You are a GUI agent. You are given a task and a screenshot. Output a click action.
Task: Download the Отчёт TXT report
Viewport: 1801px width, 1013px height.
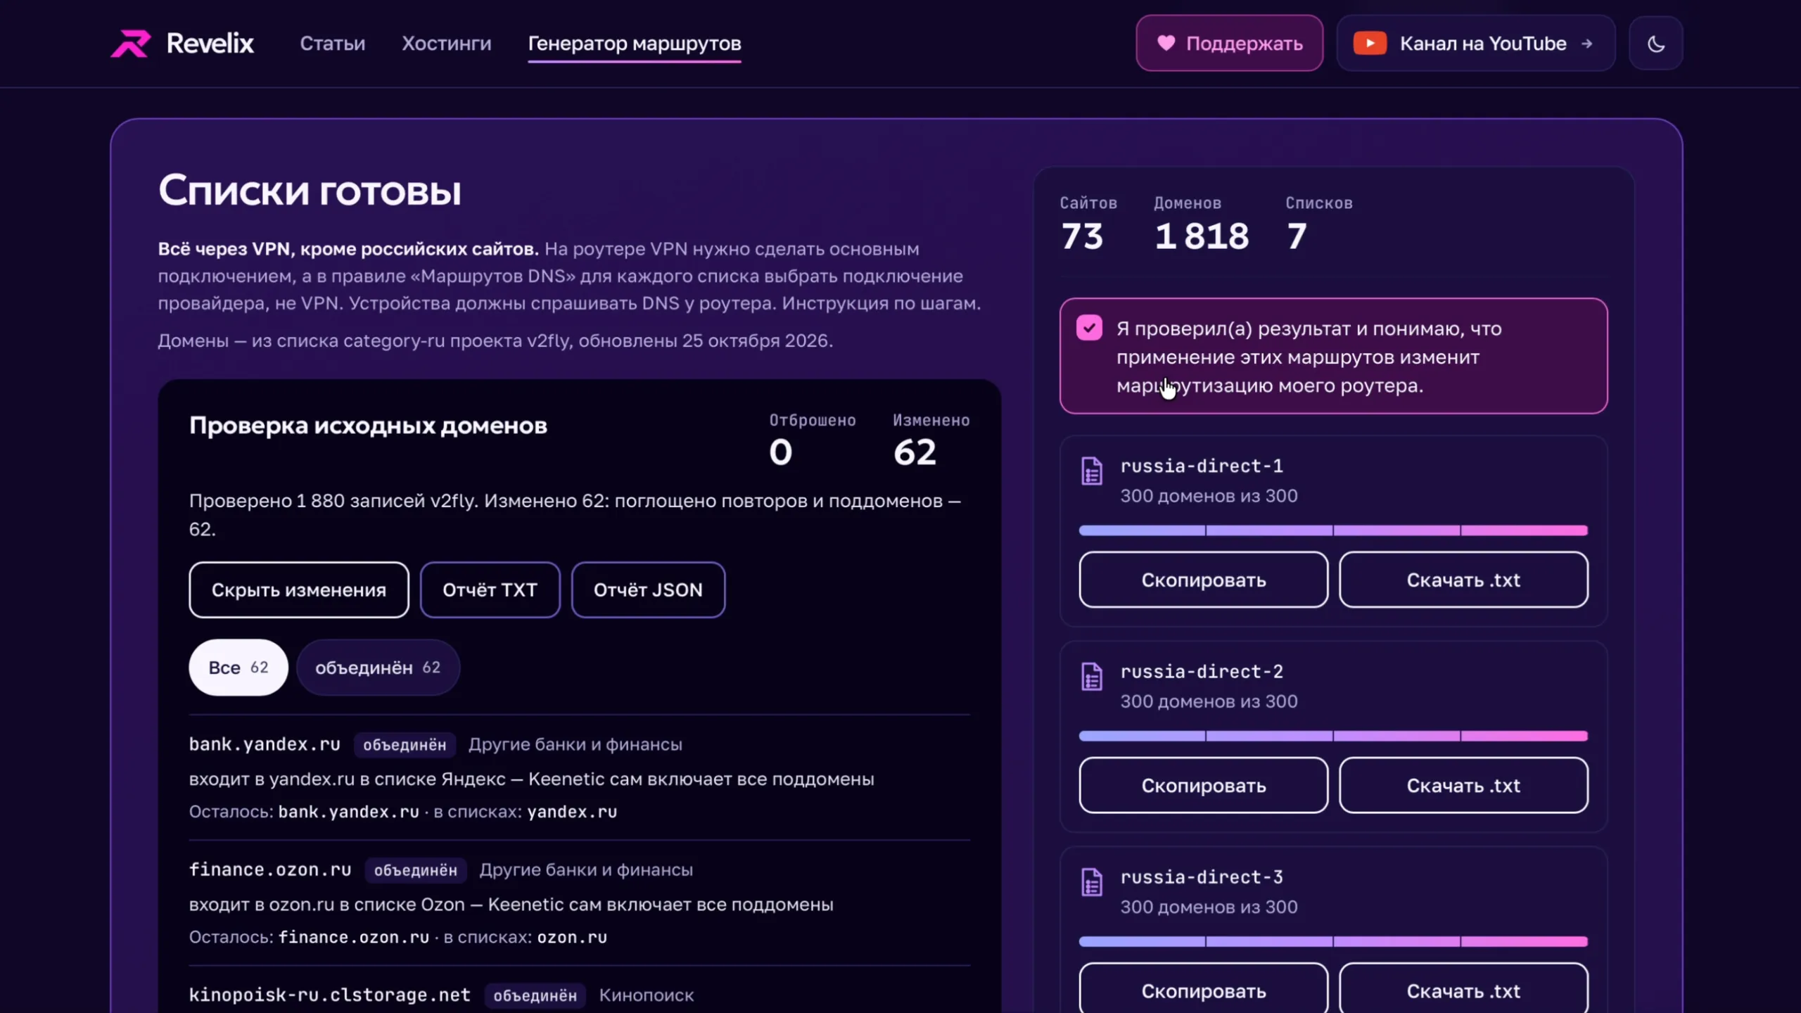pyautogui.click(x=490, y=590)
